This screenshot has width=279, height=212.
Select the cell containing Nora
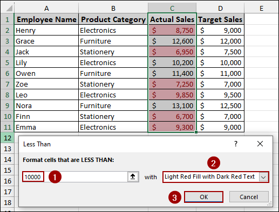tap(46, 105)
